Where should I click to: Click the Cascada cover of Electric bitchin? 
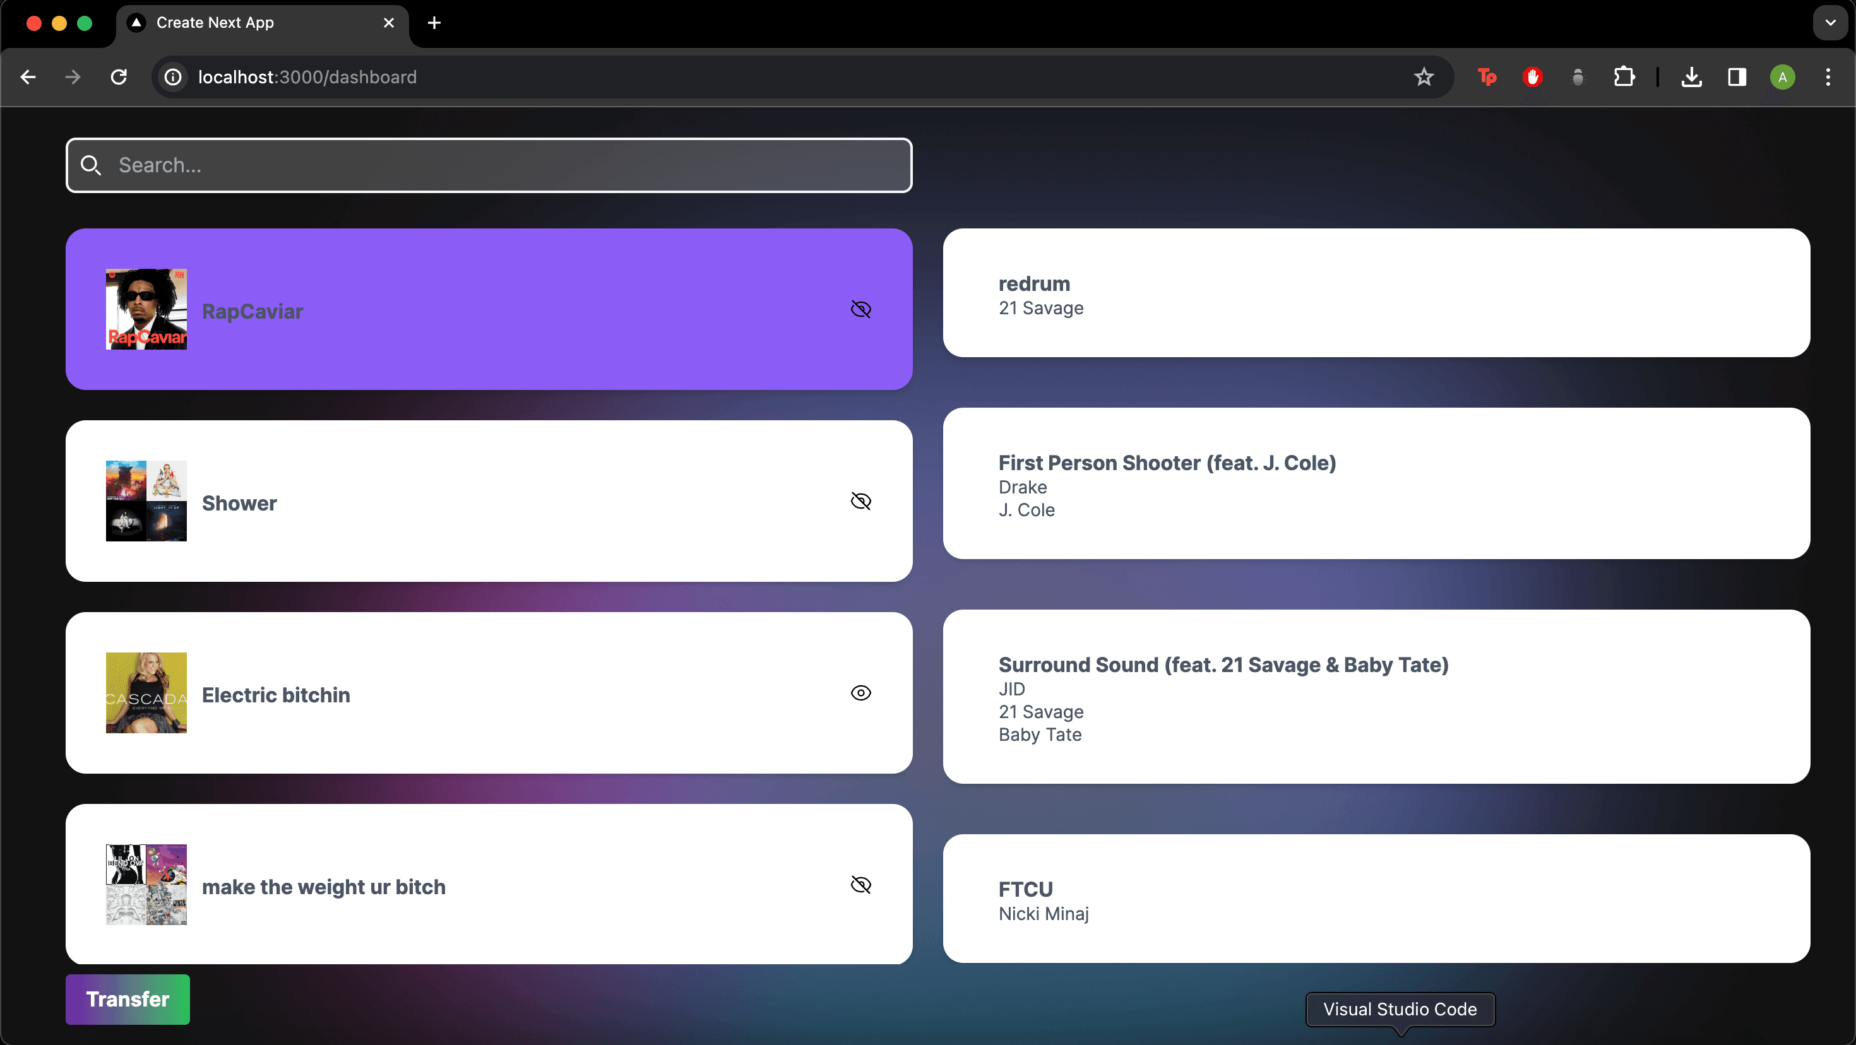point(146,693)
